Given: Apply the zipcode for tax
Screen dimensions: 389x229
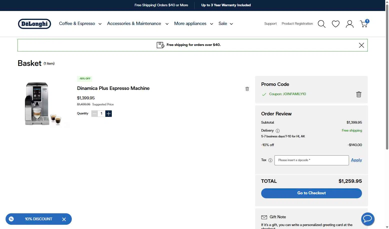Looking at the screenshot, I should (x=356, y=160).
